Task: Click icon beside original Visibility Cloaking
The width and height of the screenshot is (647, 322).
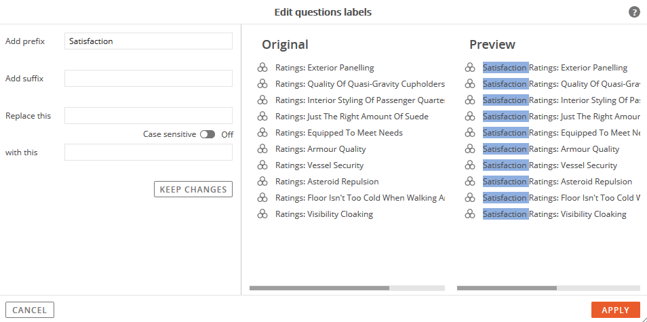Action: (x=262, y=214)
